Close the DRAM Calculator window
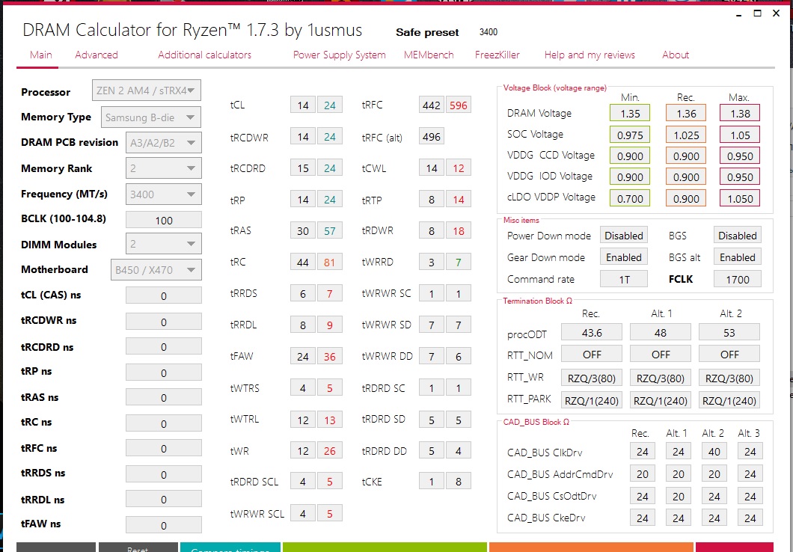 [777, 13]
